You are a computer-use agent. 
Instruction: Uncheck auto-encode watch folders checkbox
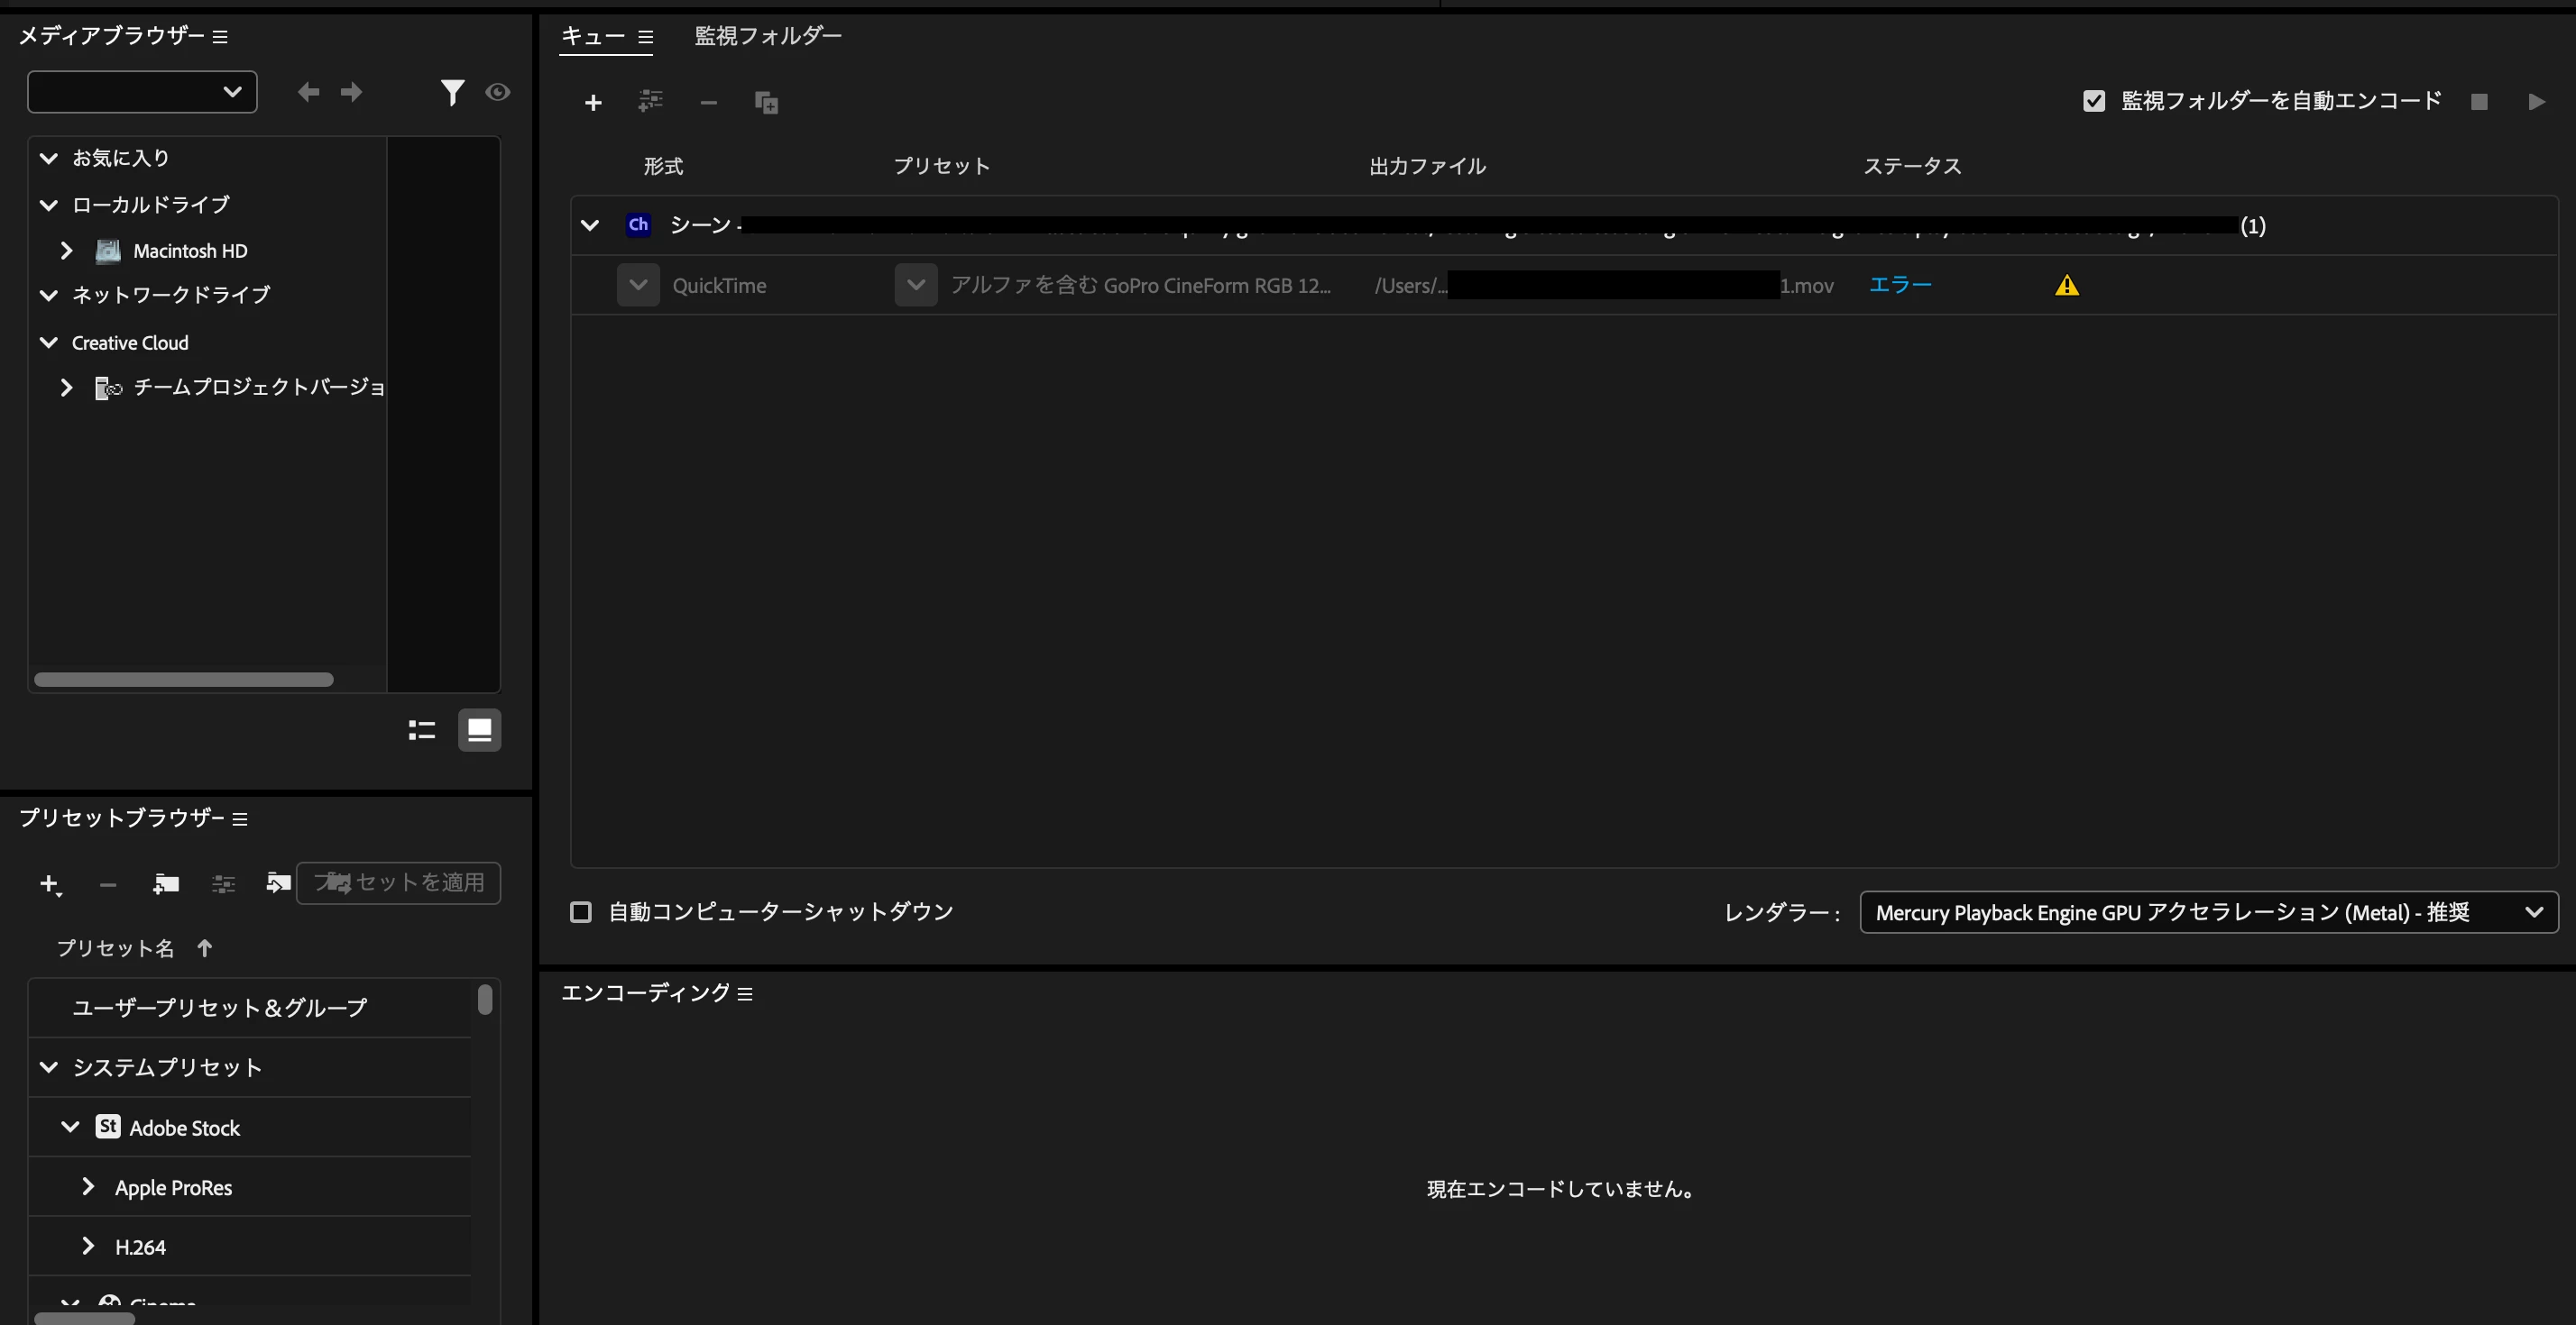tap(2094, 101)
